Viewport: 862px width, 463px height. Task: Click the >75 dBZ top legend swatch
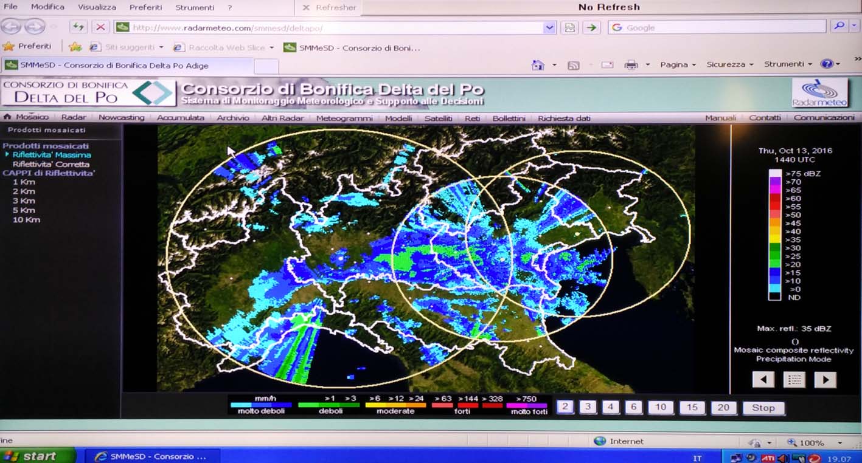point(774,173)
